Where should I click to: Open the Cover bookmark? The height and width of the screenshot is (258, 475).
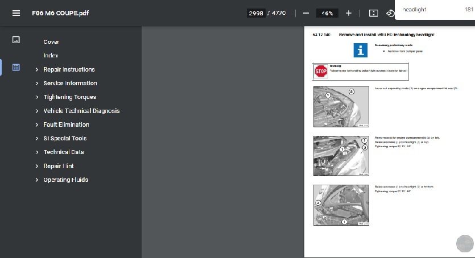tap(51, 41)
